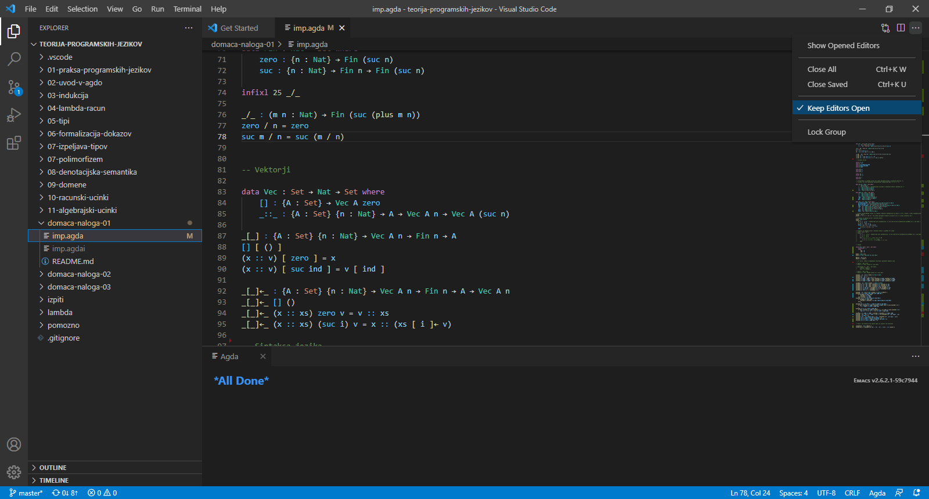Click the UTF-8 encoding indicator
The width and height of the screenshot is (929, 499).
point(826,493)
